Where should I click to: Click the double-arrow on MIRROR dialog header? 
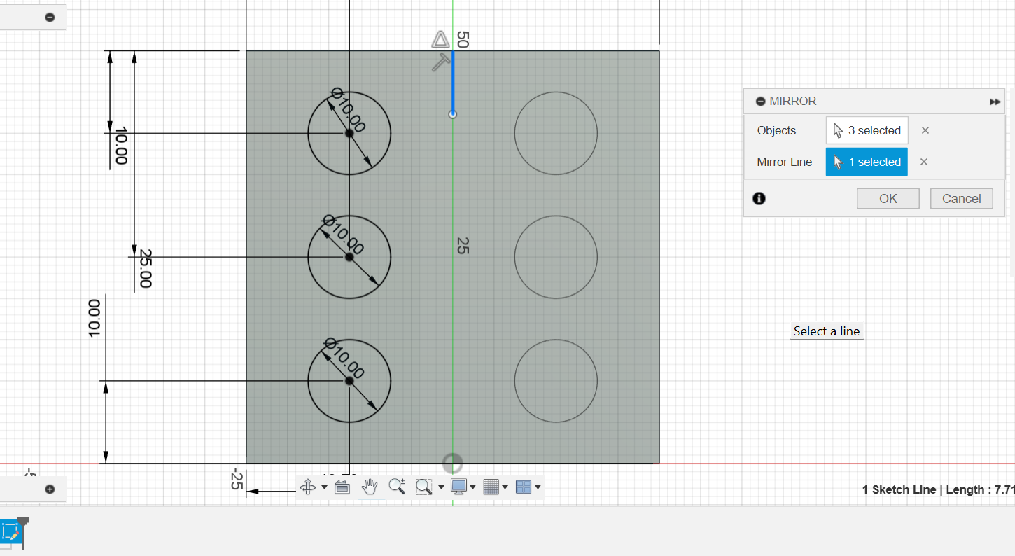click(995, 102)
